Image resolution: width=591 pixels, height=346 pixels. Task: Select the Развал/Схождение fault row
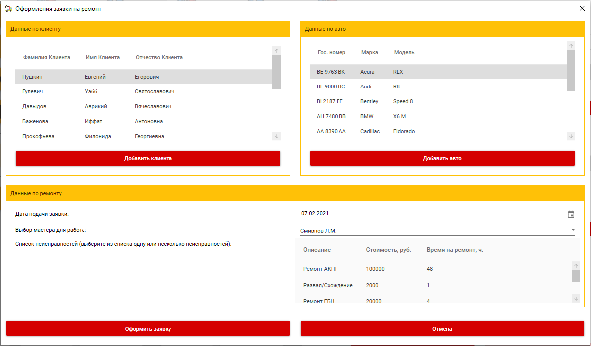point(433,285)
